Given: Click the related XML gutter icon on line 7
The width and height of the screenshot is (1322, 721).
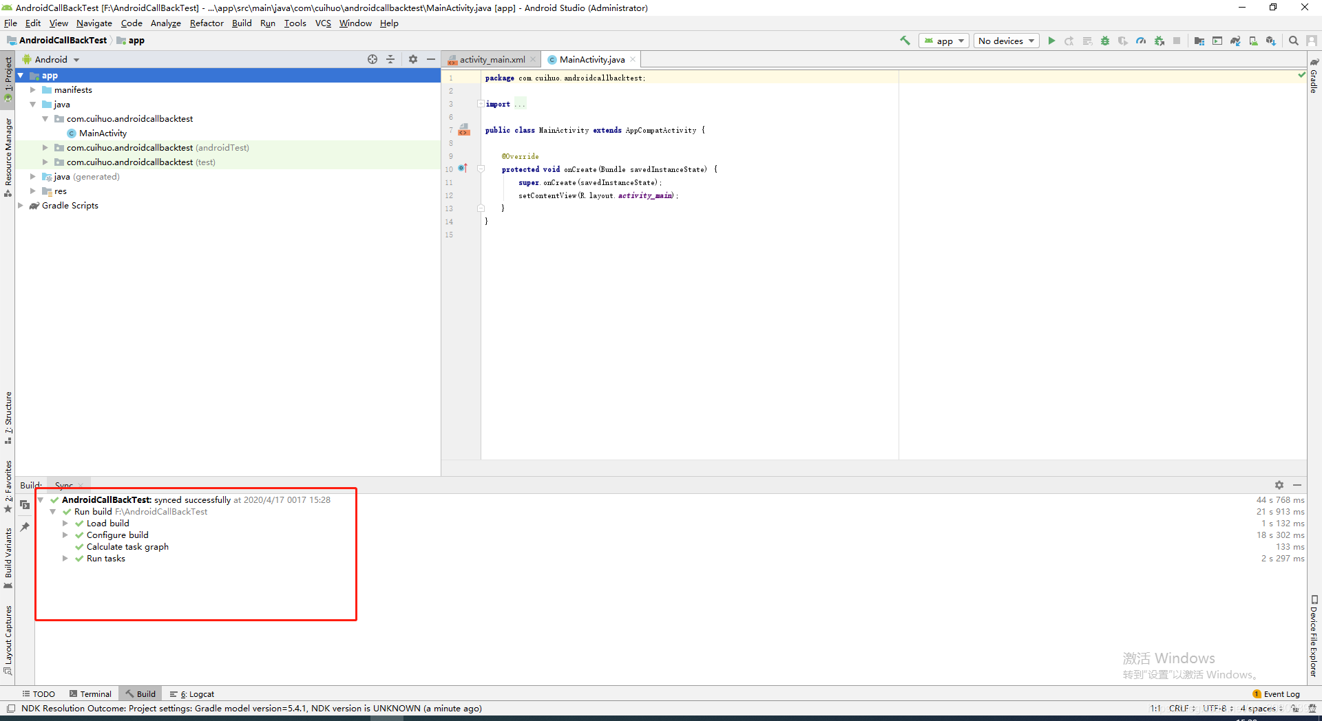Looking at the screenshot, I should (465, 129).
